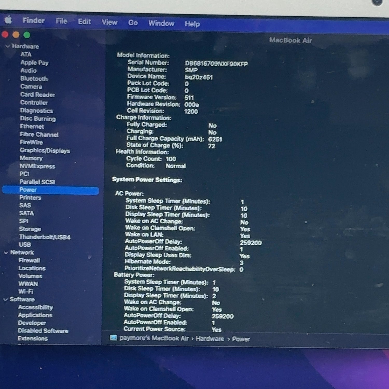
Task: Collapse the Software section chevron
Action: 5,300
